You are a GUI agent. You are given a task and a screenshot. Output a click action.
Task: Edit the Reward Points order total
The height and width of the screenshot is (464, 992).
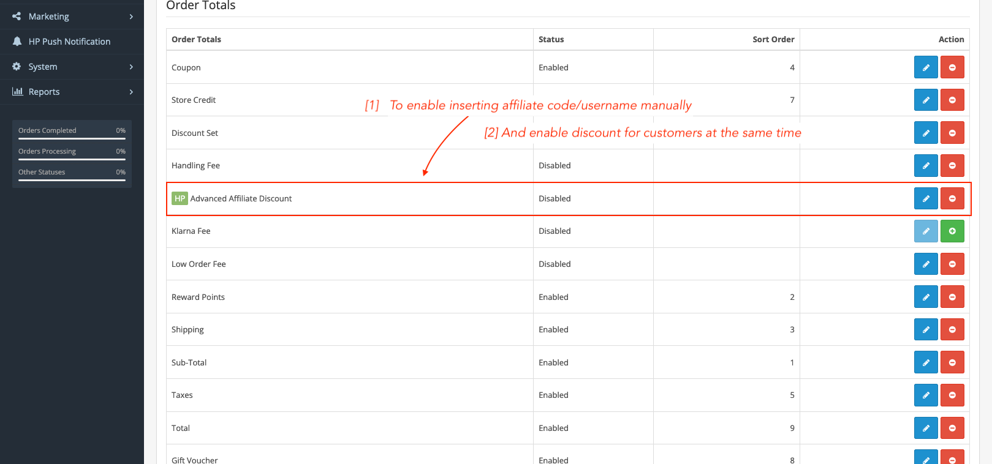tap(925, 296)
